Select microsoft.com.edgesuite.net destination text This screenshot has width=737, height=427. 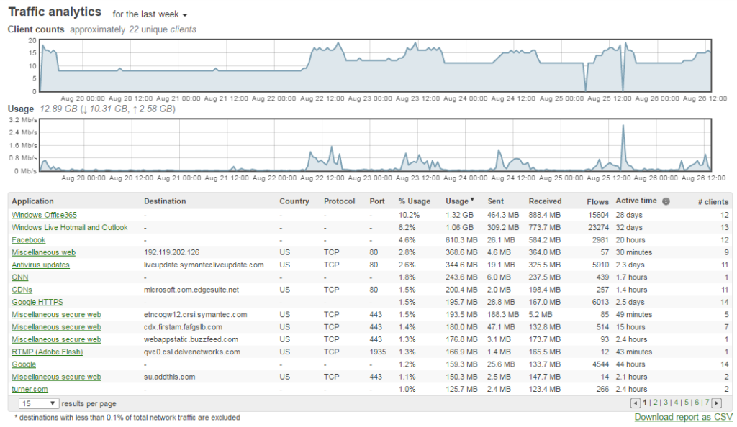pos(191,290)
